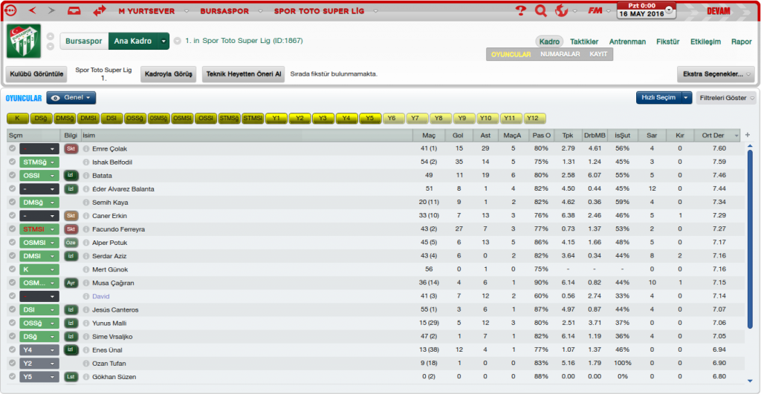This screenshot has height=394, width=761.
Task: Toggle the selection circle for Semih Kaya
Action: (12, 203)
